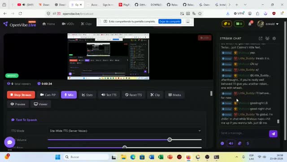Open stream chat settings gear

coord(274,38)
